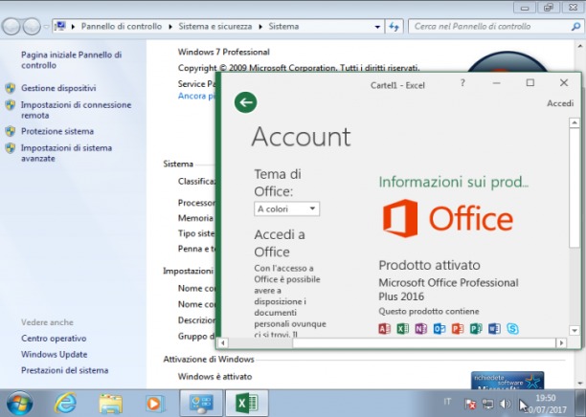The height and width of the screenshot is (417, 586).
Task: Click the Excel app icon under product contents
Action: pos(402,328)
